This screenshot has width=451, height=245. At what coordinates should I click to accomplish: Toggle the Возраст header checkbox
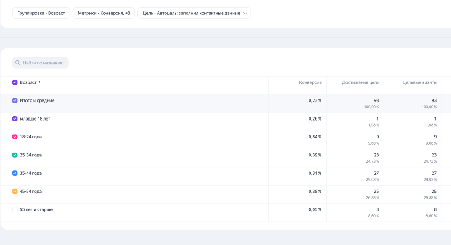click(14, 82)
